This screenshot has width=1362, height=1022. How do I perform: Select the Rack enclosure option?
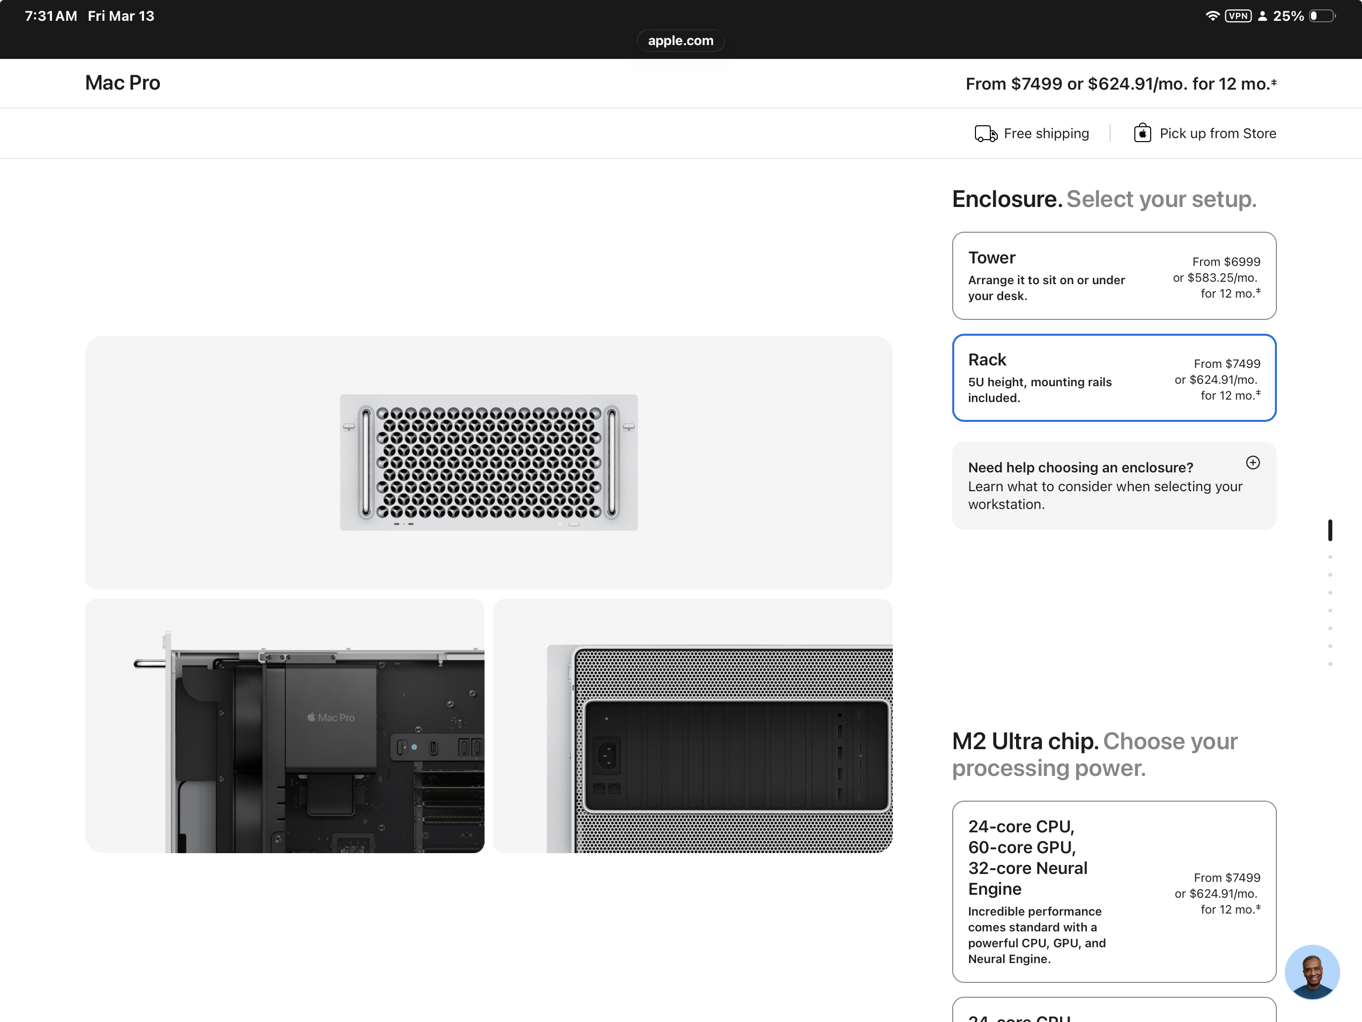(x=1113, y=378)
